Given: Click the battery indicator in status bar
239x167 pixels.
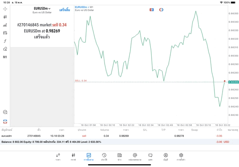Looking at the screenshot, I should click(233, 3).
